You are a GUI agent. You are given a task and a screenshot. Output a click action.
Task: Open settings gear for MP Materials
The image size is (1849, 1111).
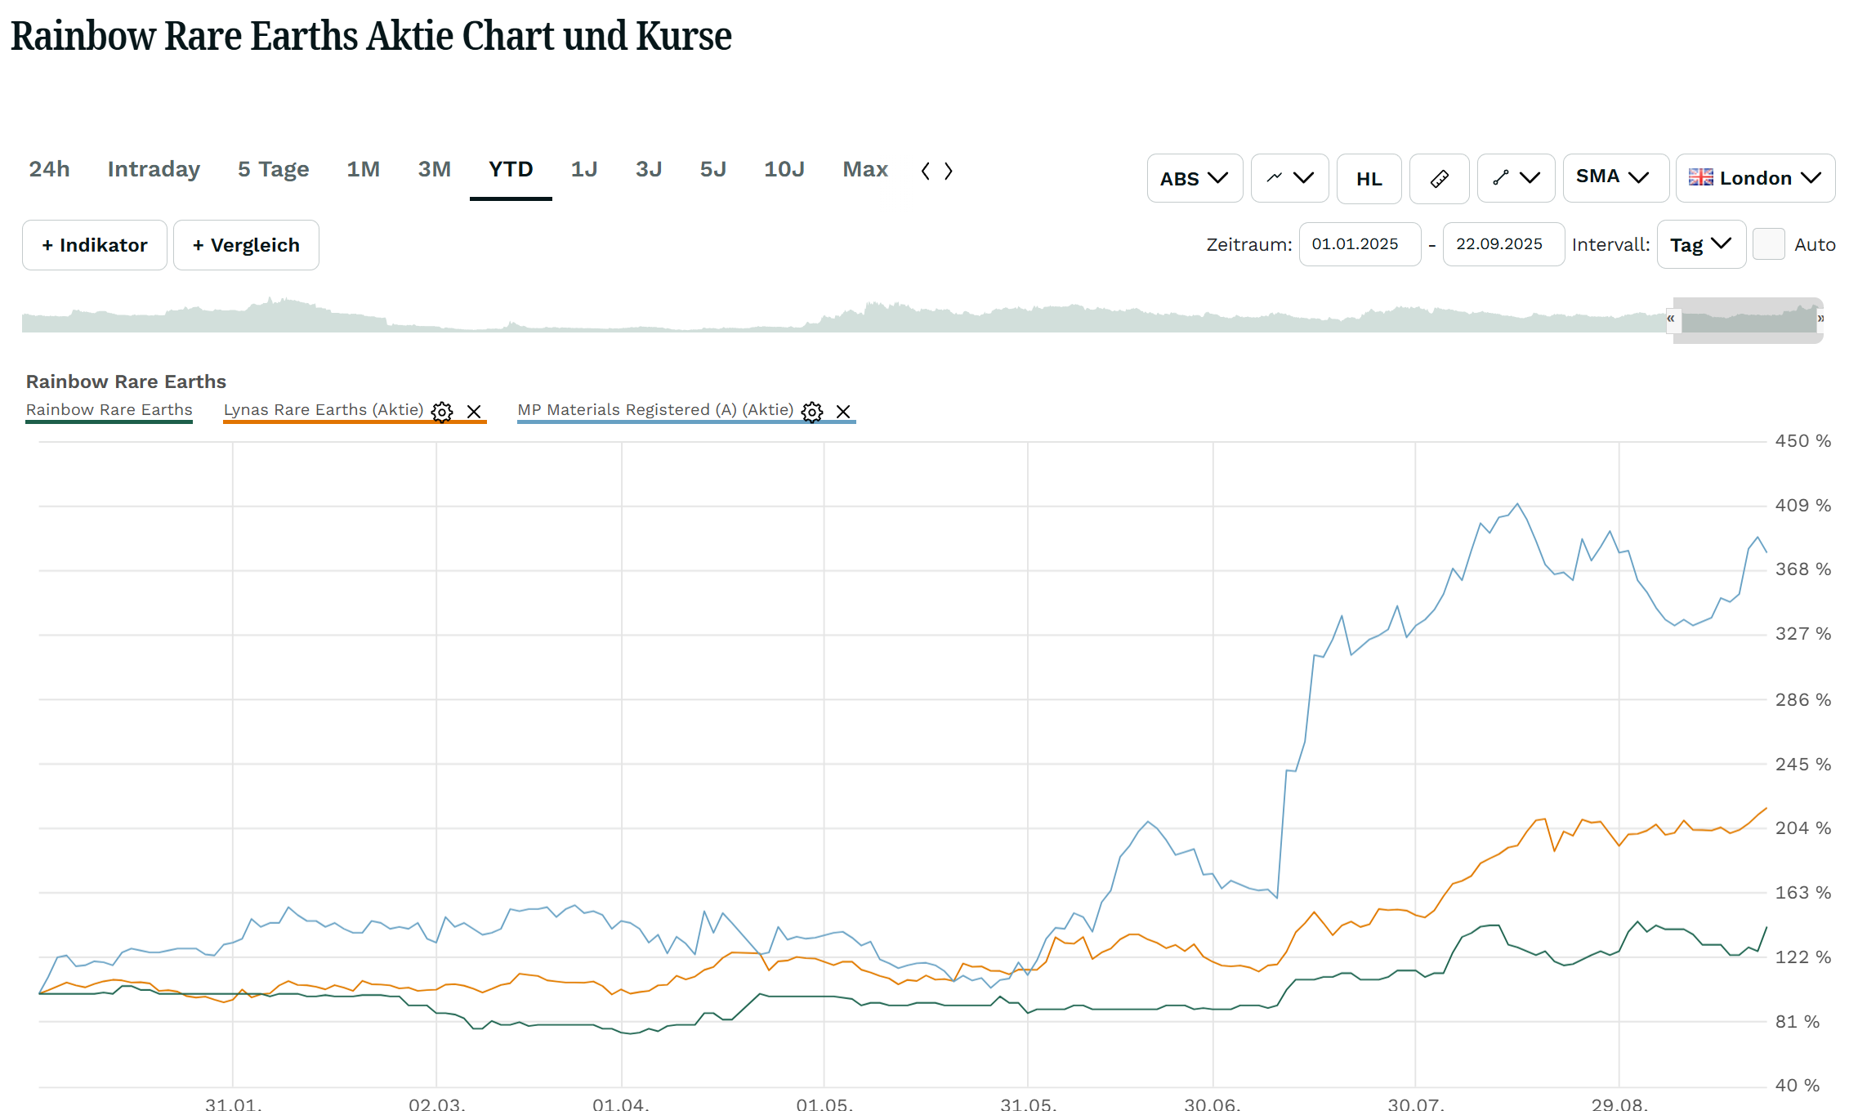pos(812,411)
